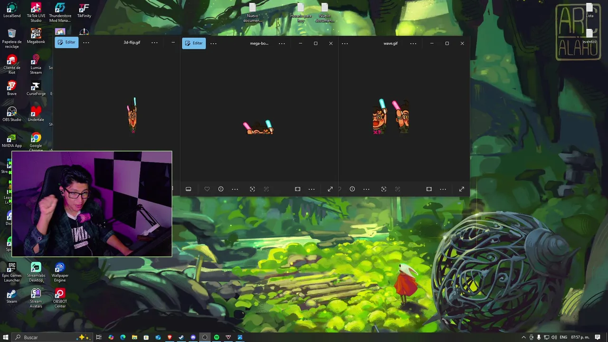
Task: Open Discord from the taskbar
Action: click(x=193, y=337)
